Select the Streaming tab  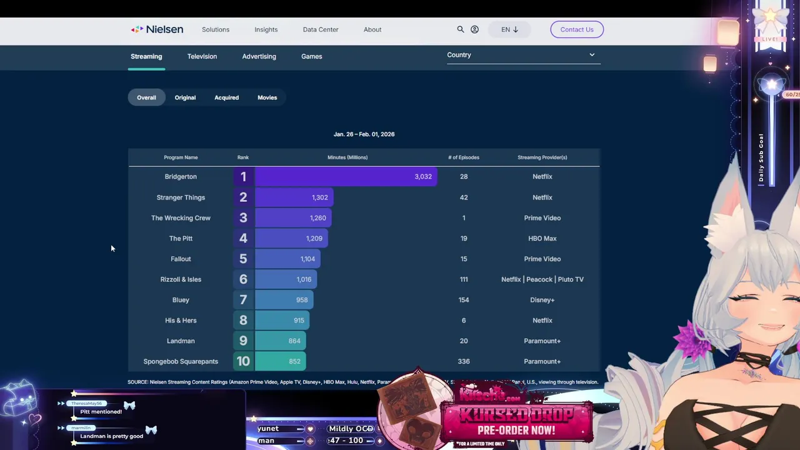[146, 56]
